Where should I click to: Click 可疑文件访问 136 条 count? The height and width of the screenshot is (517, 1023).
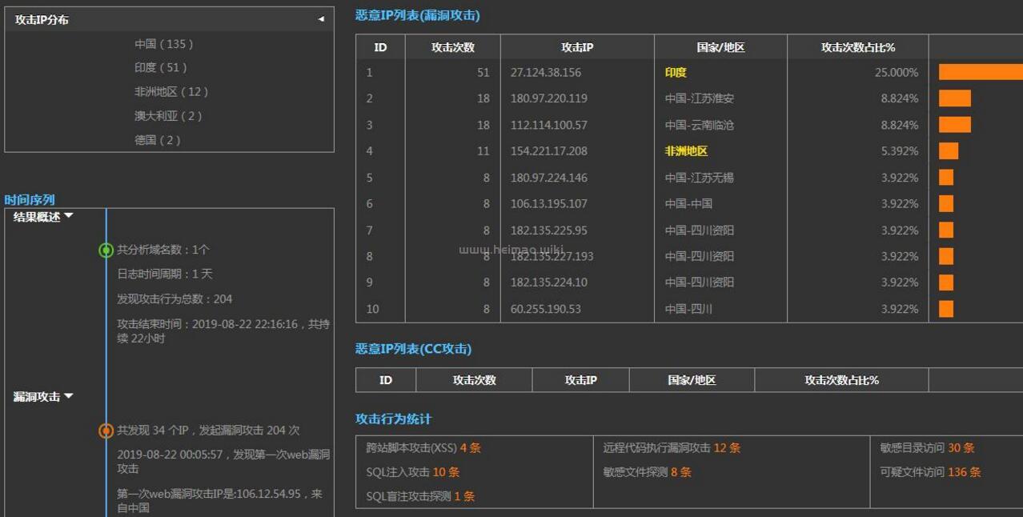tap(964, 472)
